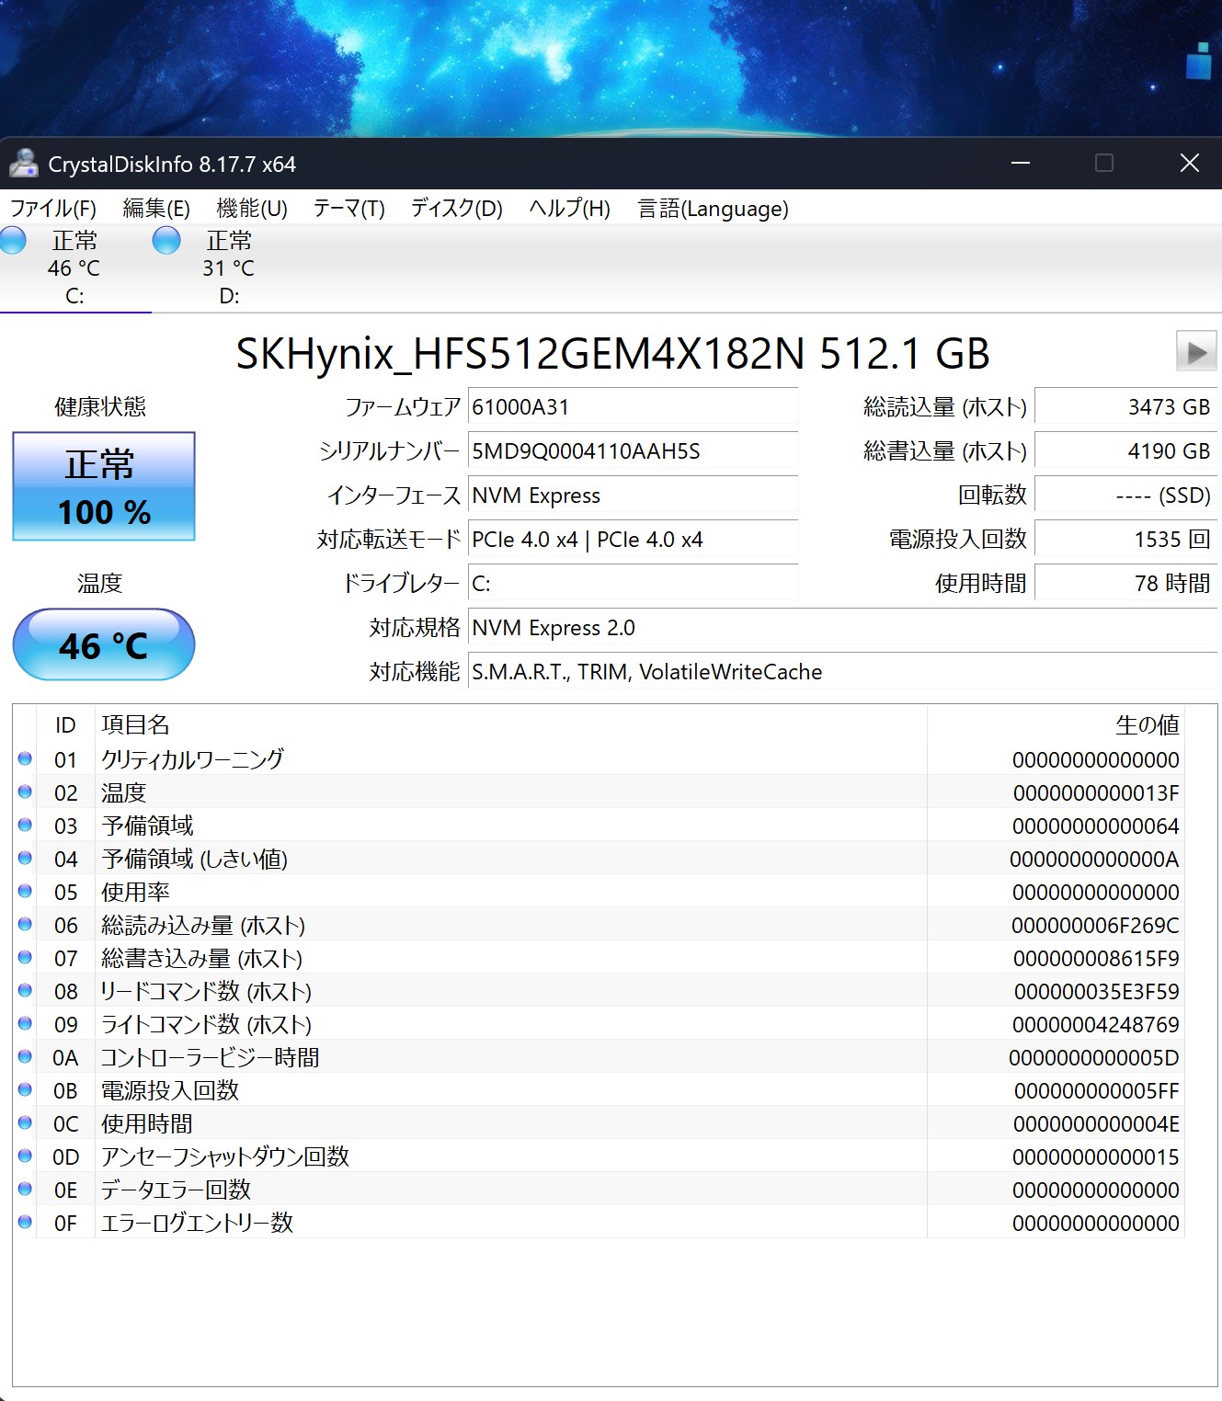The height and width of the screenshot is (1401, 1222).
Task: Click the disk title SKHynix_HFS512GEM4X182N 512.1 GB
Action: 612,353
